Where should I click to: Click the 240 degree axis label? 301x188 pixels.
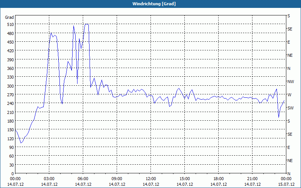pyautogui.click(x=11, y=103)
